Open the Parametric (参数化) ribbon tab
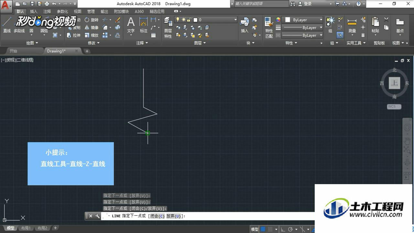 pos(62,11)
